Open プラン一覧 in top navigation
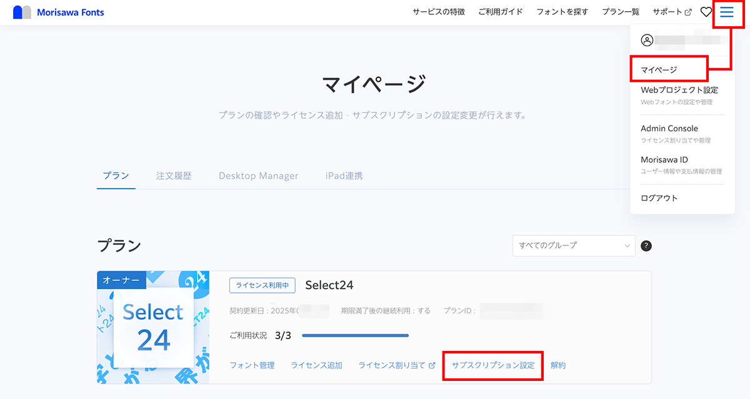Screen dimensions: 750x399 (621, 12)
